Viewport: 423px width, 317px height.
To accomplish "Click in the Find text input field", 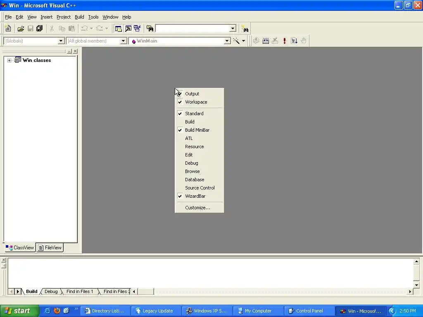I will point(192,28).
